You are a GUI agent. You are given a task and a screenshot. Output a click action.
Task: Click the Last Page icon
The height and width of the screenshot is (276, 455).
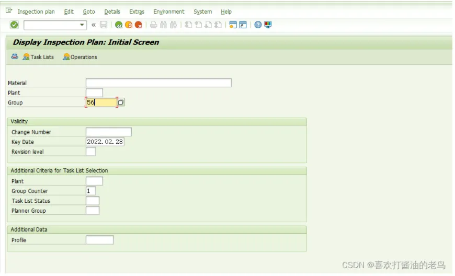(218, 25)
